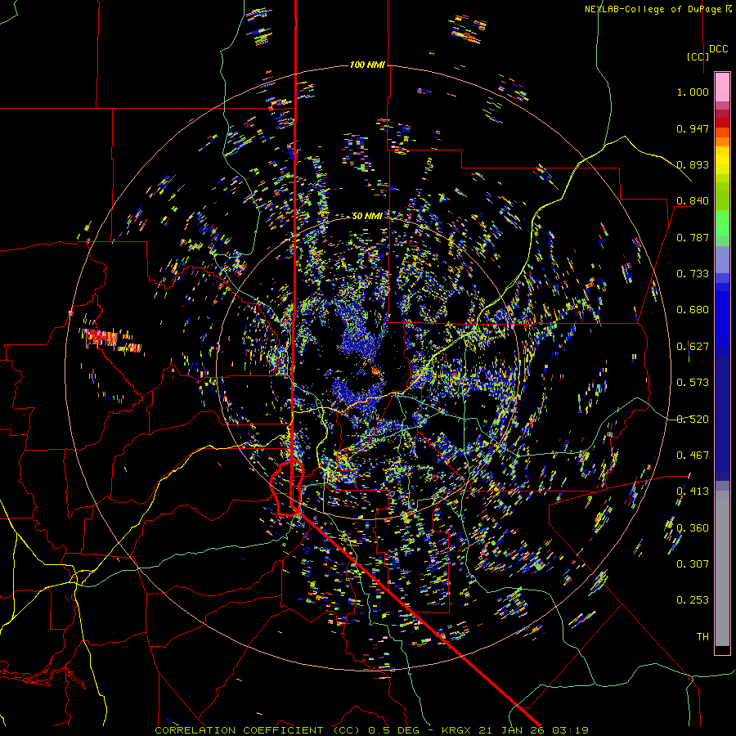This screenshot has height=736, width=736.
Task: Click the 100 NMI range ring label
Action: pyautogui.click(x=367, y=65)
